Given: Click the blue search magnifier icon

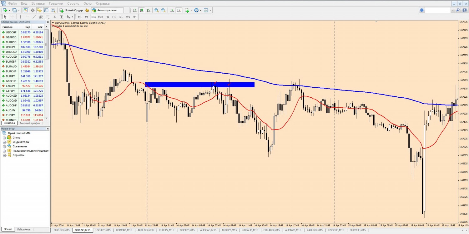Looking at the screenshot, I should 458,10.
